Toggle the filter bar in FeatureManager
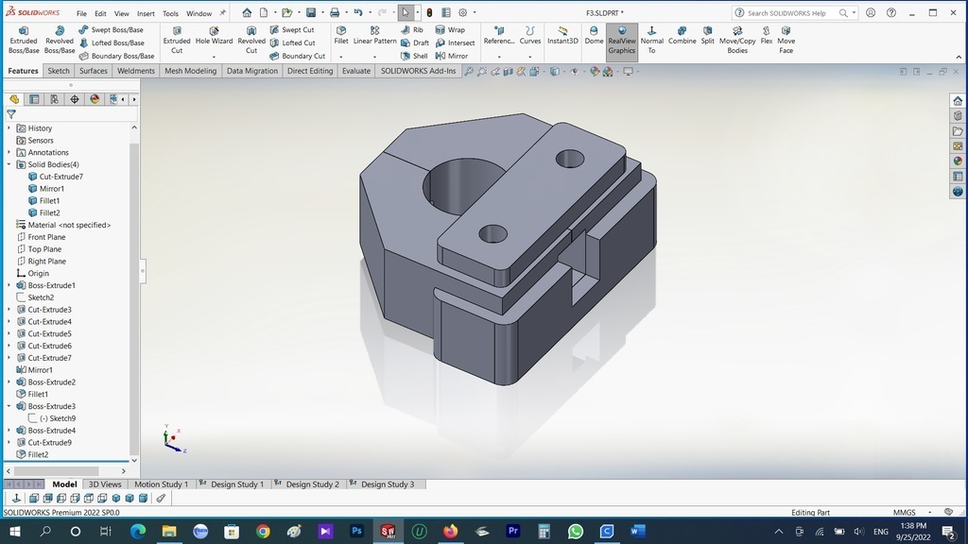 coord(11,114)
